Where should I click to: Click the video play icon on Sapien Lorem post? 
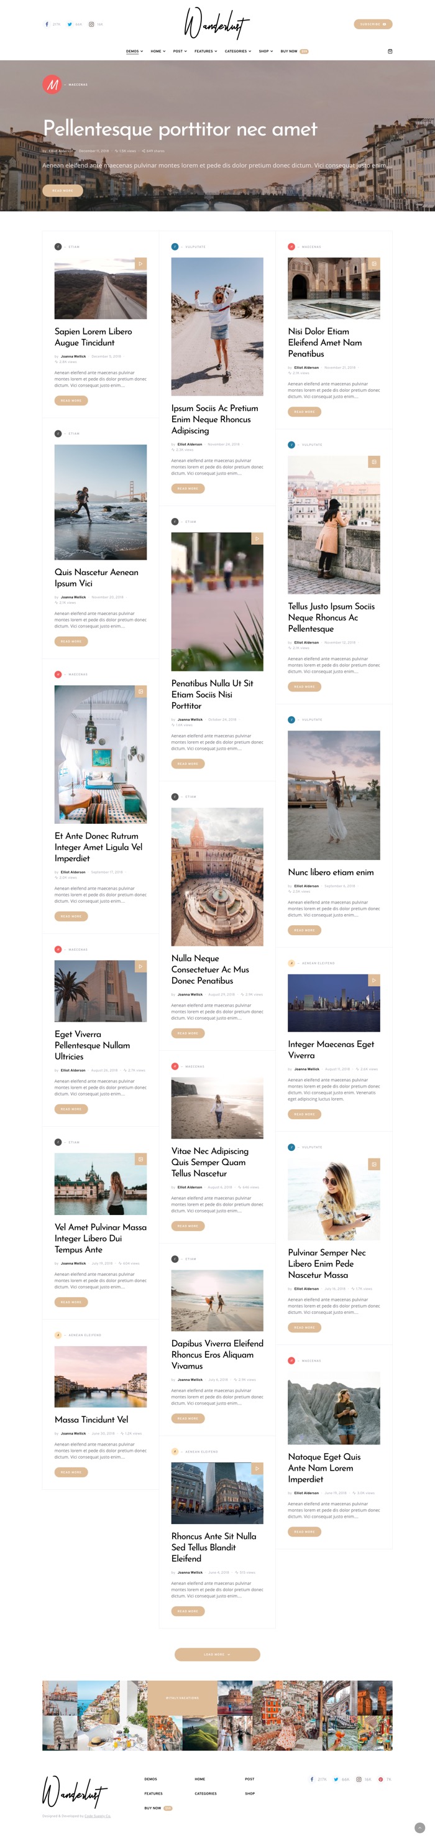click(x=140, y=263)
